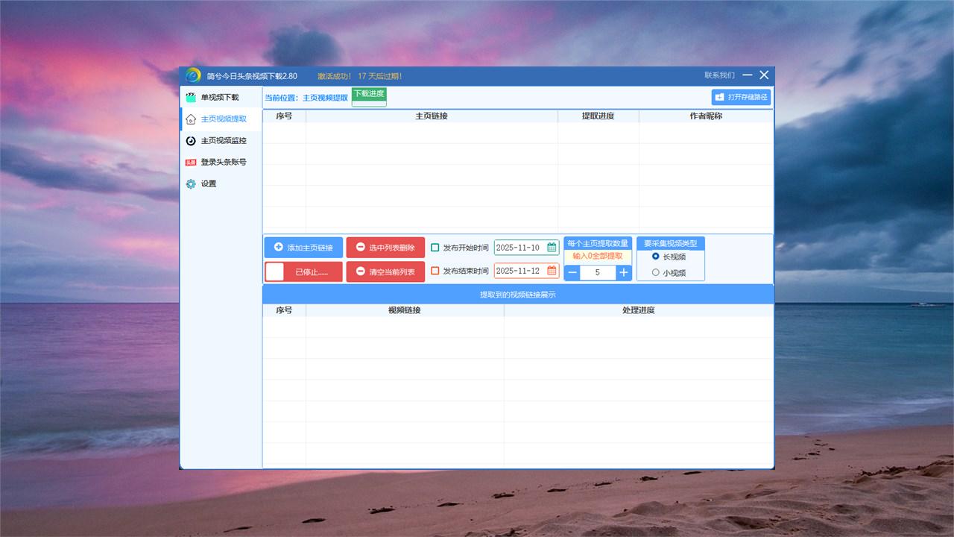Click the 联系我们 link

click(x=719, y=75)
